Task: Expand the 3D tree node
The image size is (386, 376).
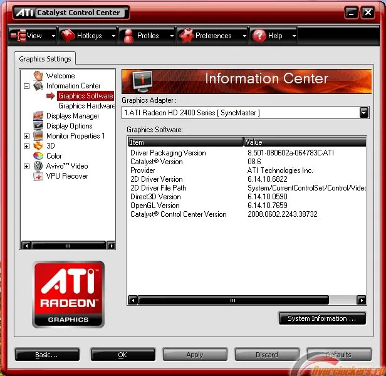Action: (x=26, y=146)
